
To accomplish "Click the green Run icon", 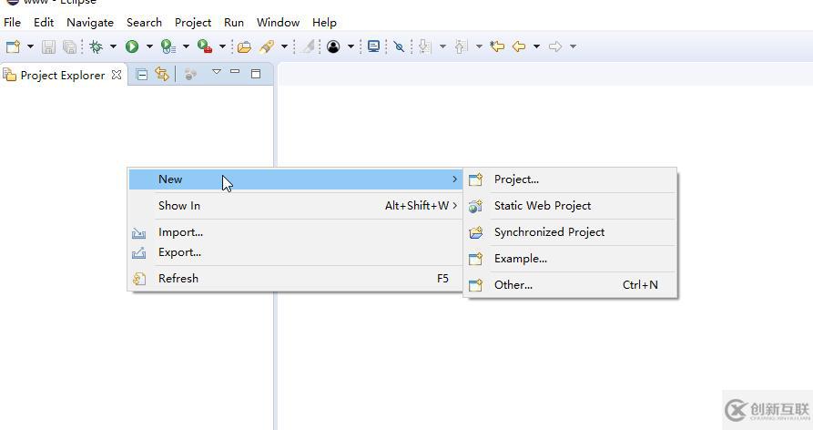I will 132,46.
